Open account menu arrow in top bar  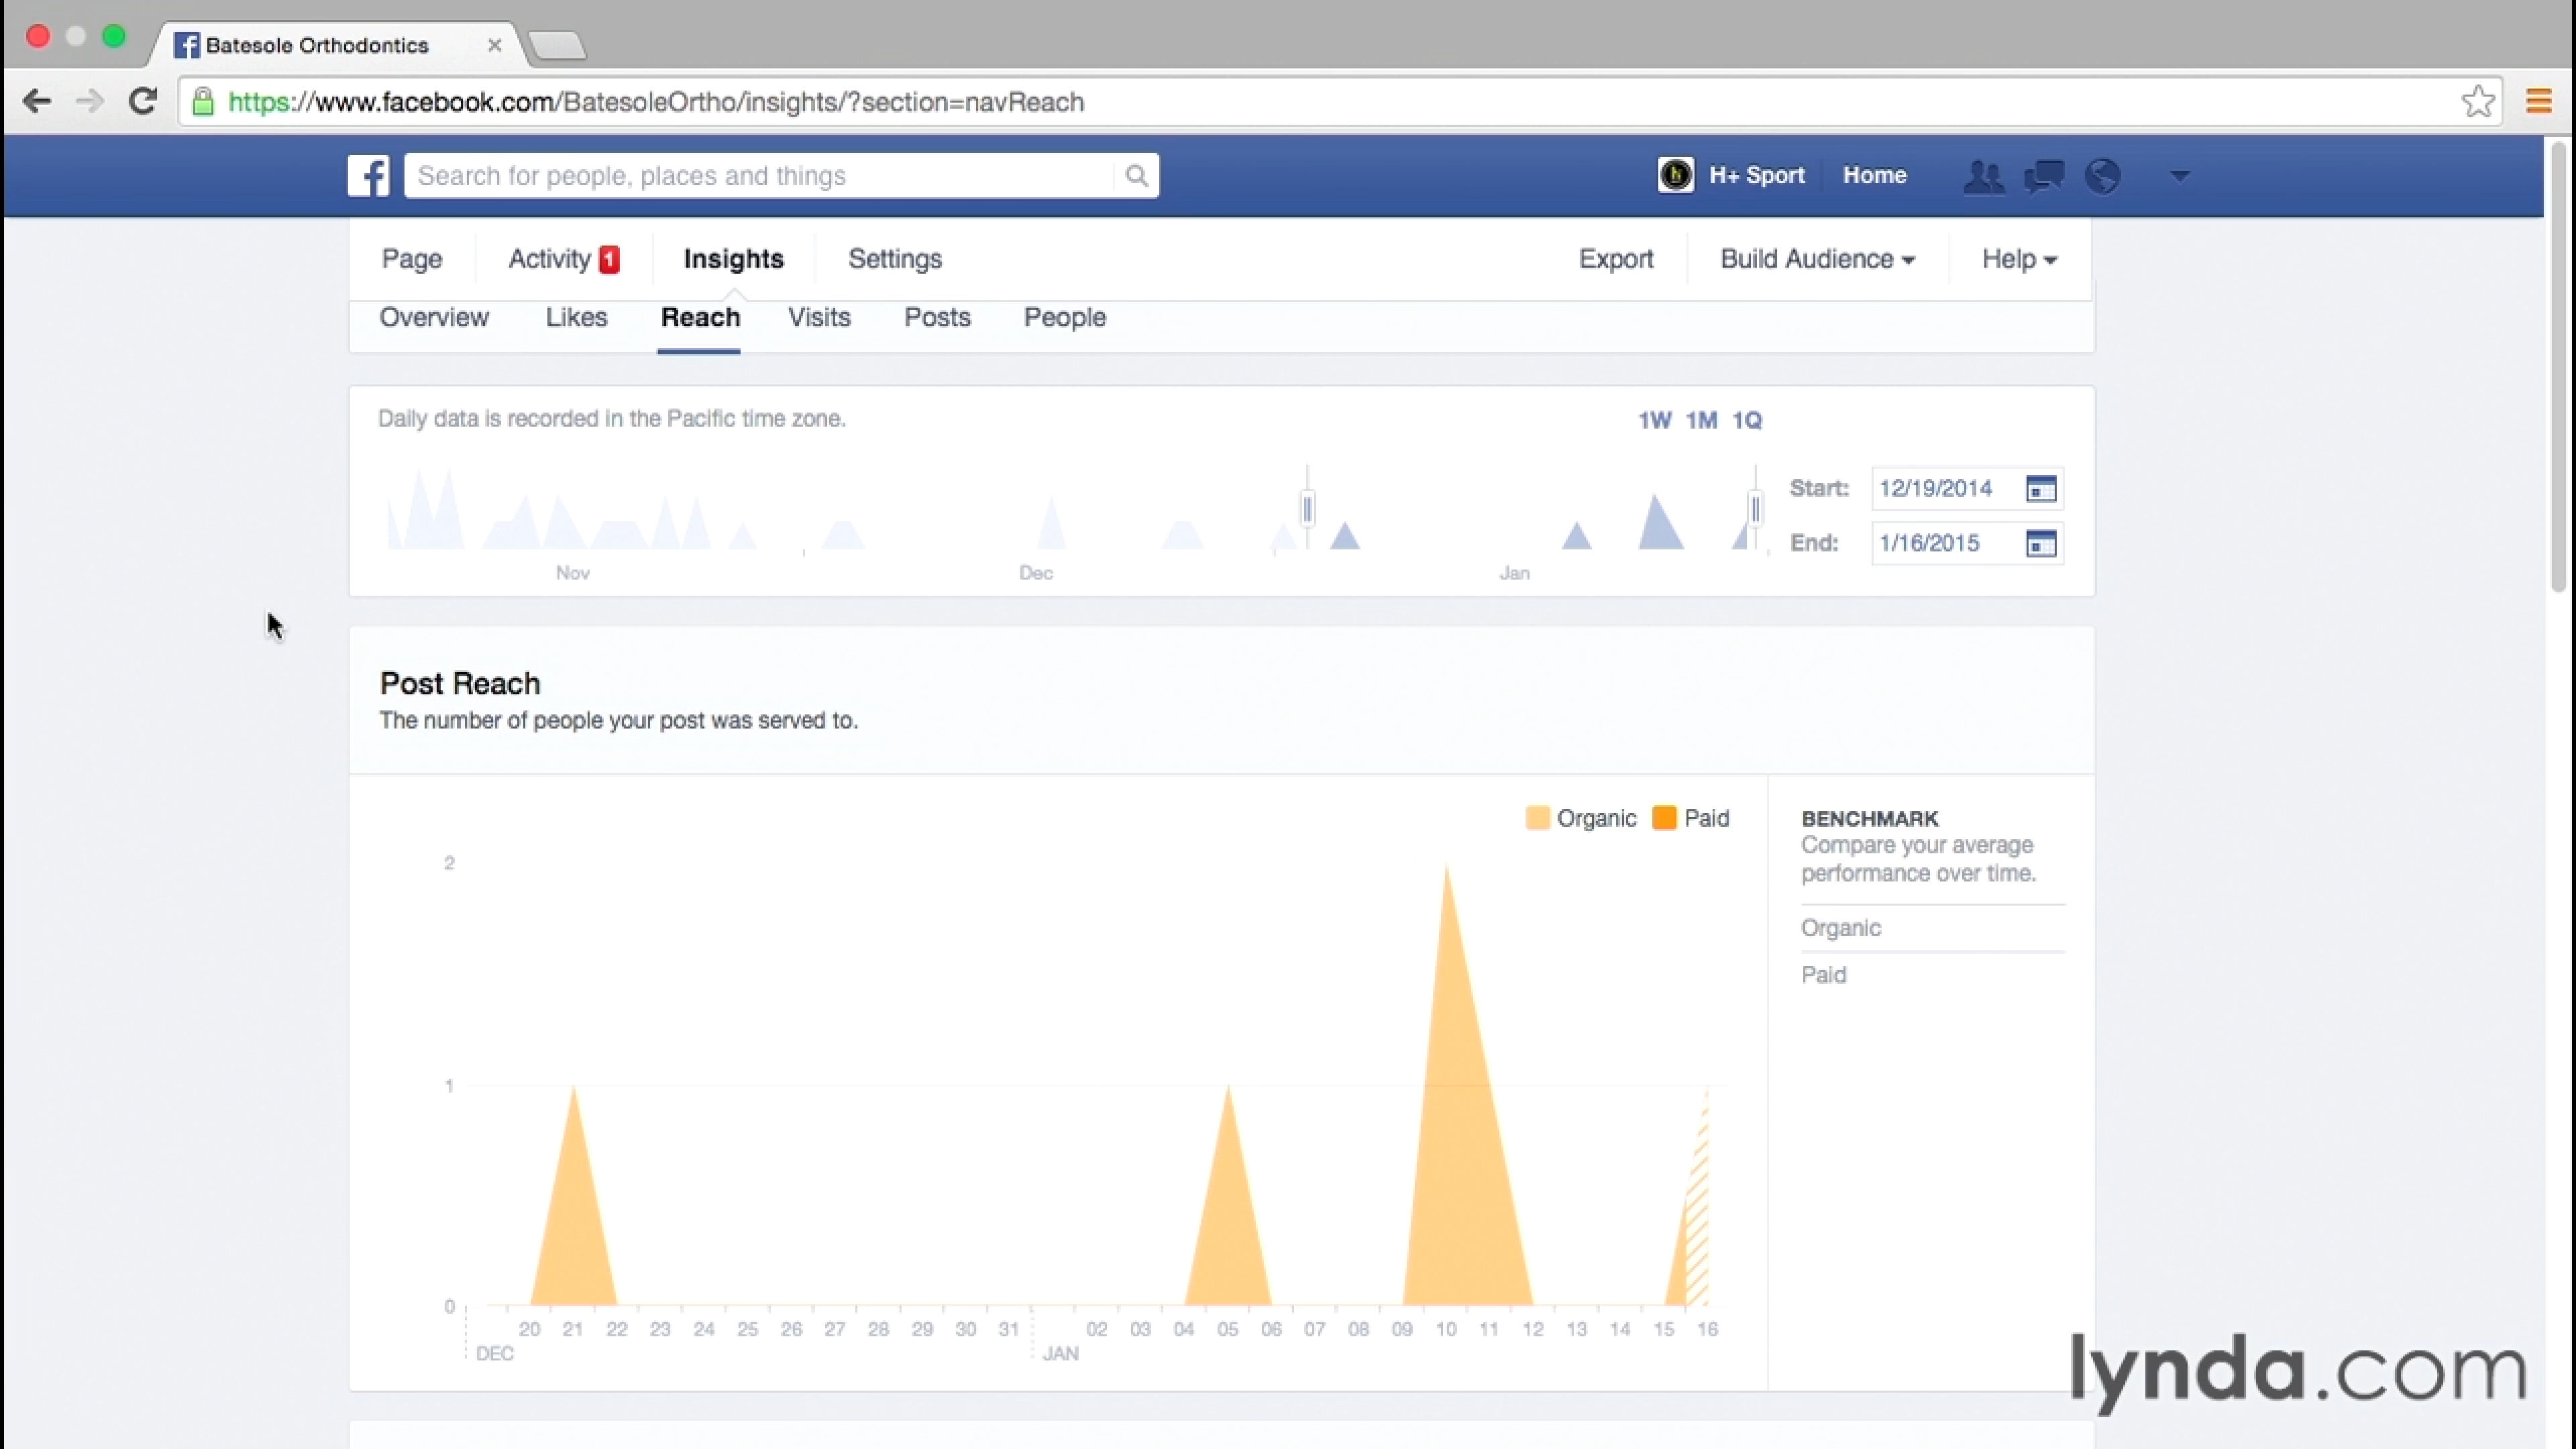(2180, 176)
